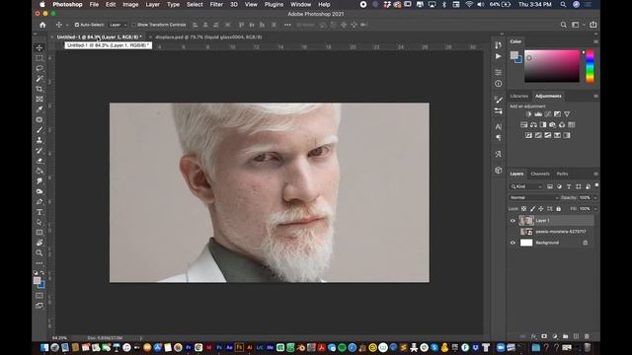Viewport: 632px width, 355px height.
Task: Select the Hand tool
Action: pyautogui.click(x=39, y=243)
